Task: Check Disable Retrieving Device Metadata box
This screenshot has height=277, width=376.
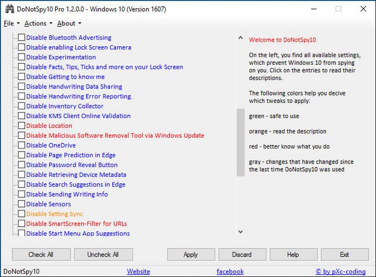Action: [21, 175]
